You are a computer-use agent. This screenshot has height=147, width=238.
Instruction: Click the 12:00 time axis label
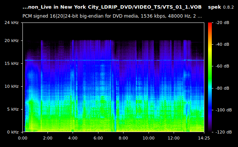174,138
